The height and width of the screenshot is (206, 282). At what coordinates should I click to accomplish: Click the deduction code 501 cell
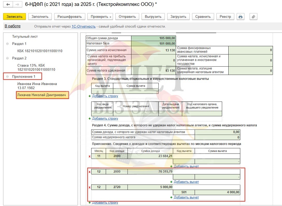(184, 192)
